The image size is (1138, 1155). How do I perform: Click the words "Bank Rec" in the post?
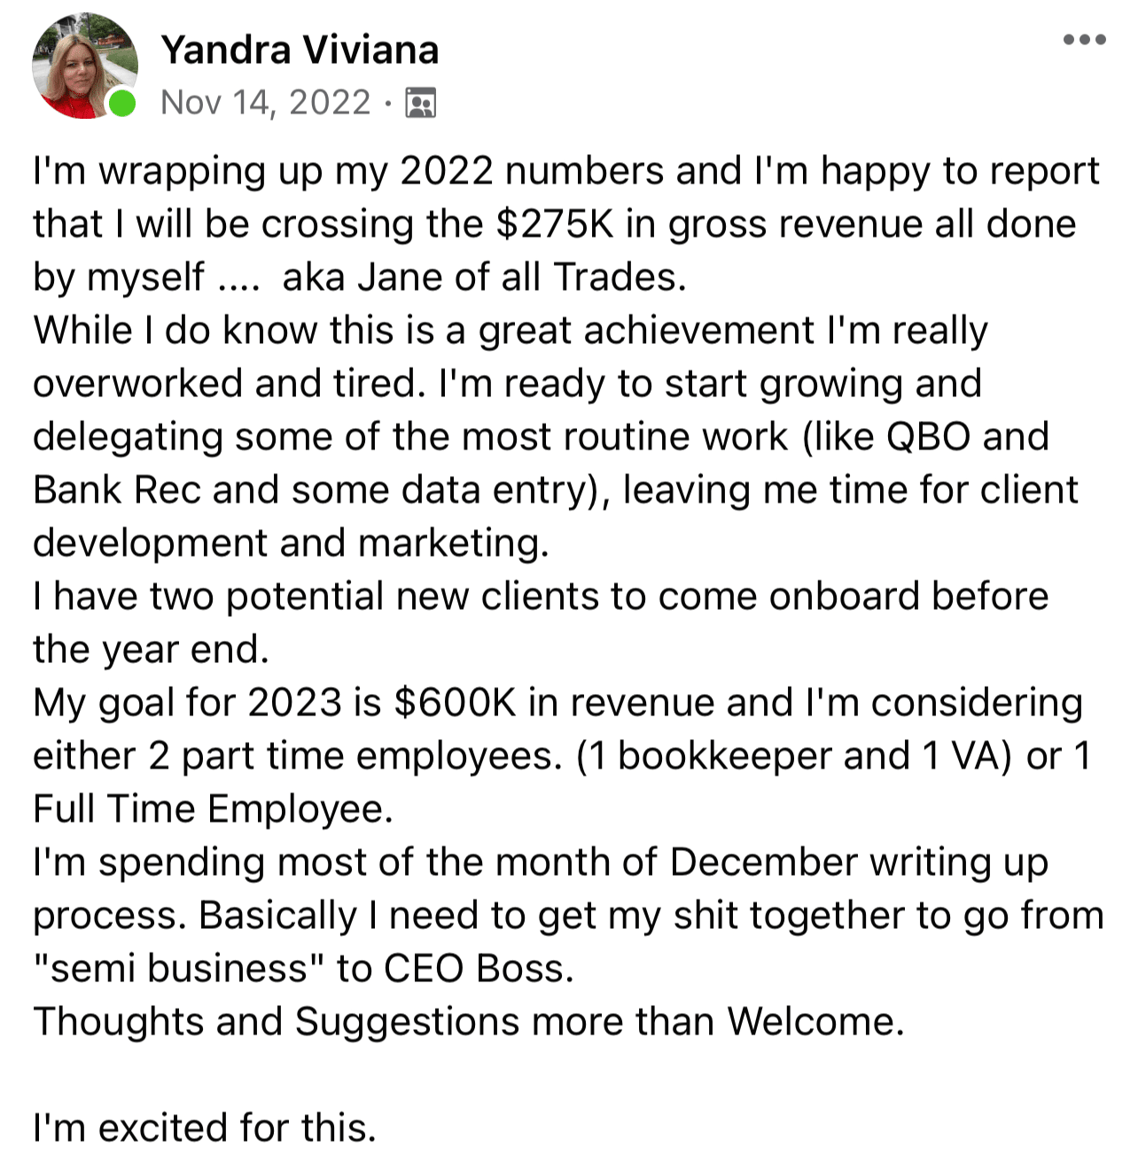coord(117,490)
